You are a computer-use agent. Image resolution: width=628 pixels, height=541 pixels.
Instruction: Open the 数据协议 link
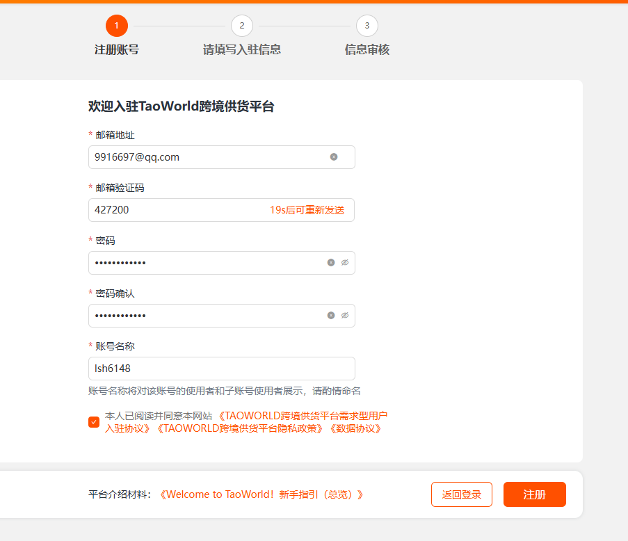coord(355,428)
